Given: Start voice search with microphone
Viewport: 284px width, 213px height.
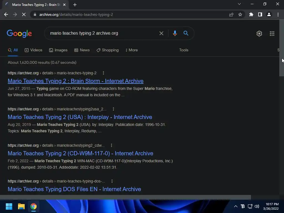Looking at the screenshot, I should click(175, 33).
